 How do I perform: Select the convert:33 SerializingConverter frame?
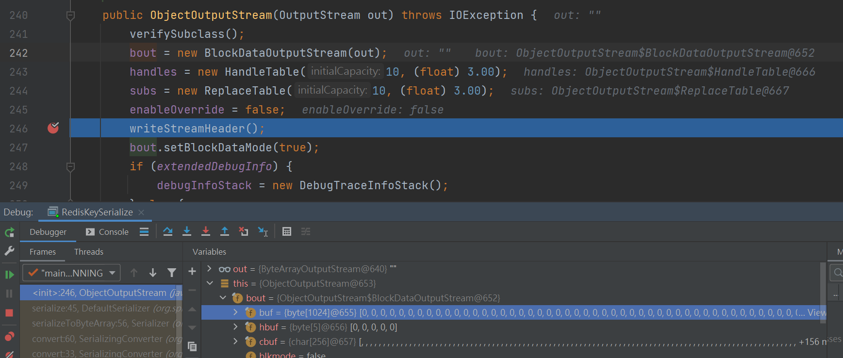[101, 354]
